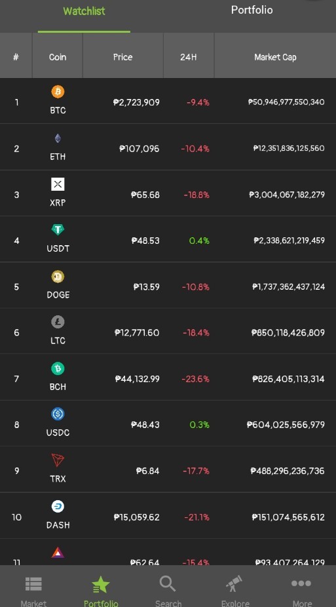Select the DASH coin icon
This screenshot has height=607, width=336.
[x=58, y=506]
